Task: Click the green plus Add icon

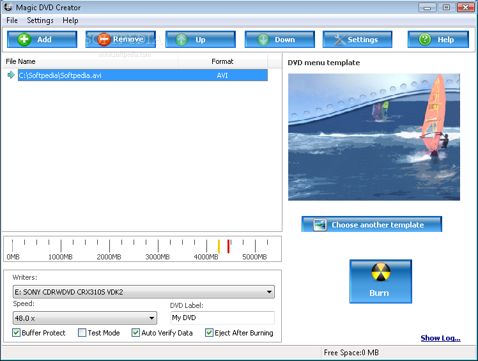Action: [x=24, y=40]
